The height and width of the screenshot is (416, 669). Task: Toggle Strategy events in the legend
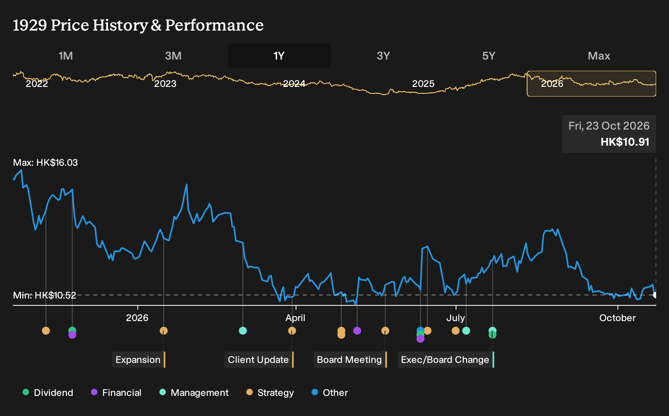coord(270,393)
